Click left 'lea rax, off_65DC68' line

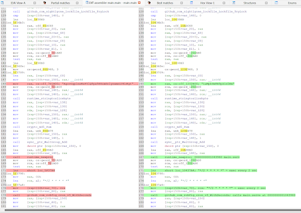33,26
